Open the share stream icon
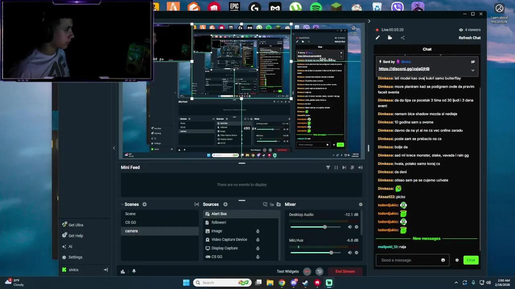Screen dimensions: 515x289 [x=402, y=38]
